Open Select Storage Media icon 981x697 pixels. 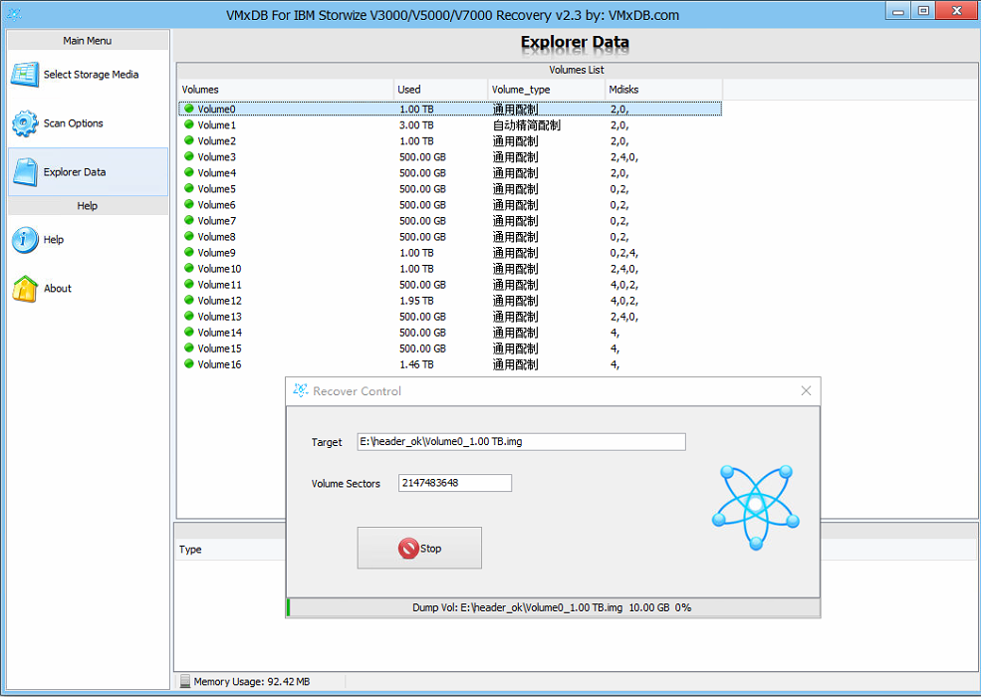(x=25, y=75)
